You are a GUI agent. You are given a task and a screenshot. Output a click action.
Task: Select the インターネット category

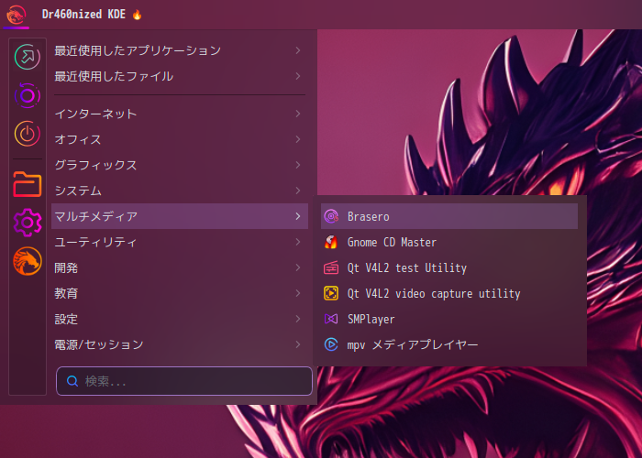pyautogui.click(x=180, y=114)
